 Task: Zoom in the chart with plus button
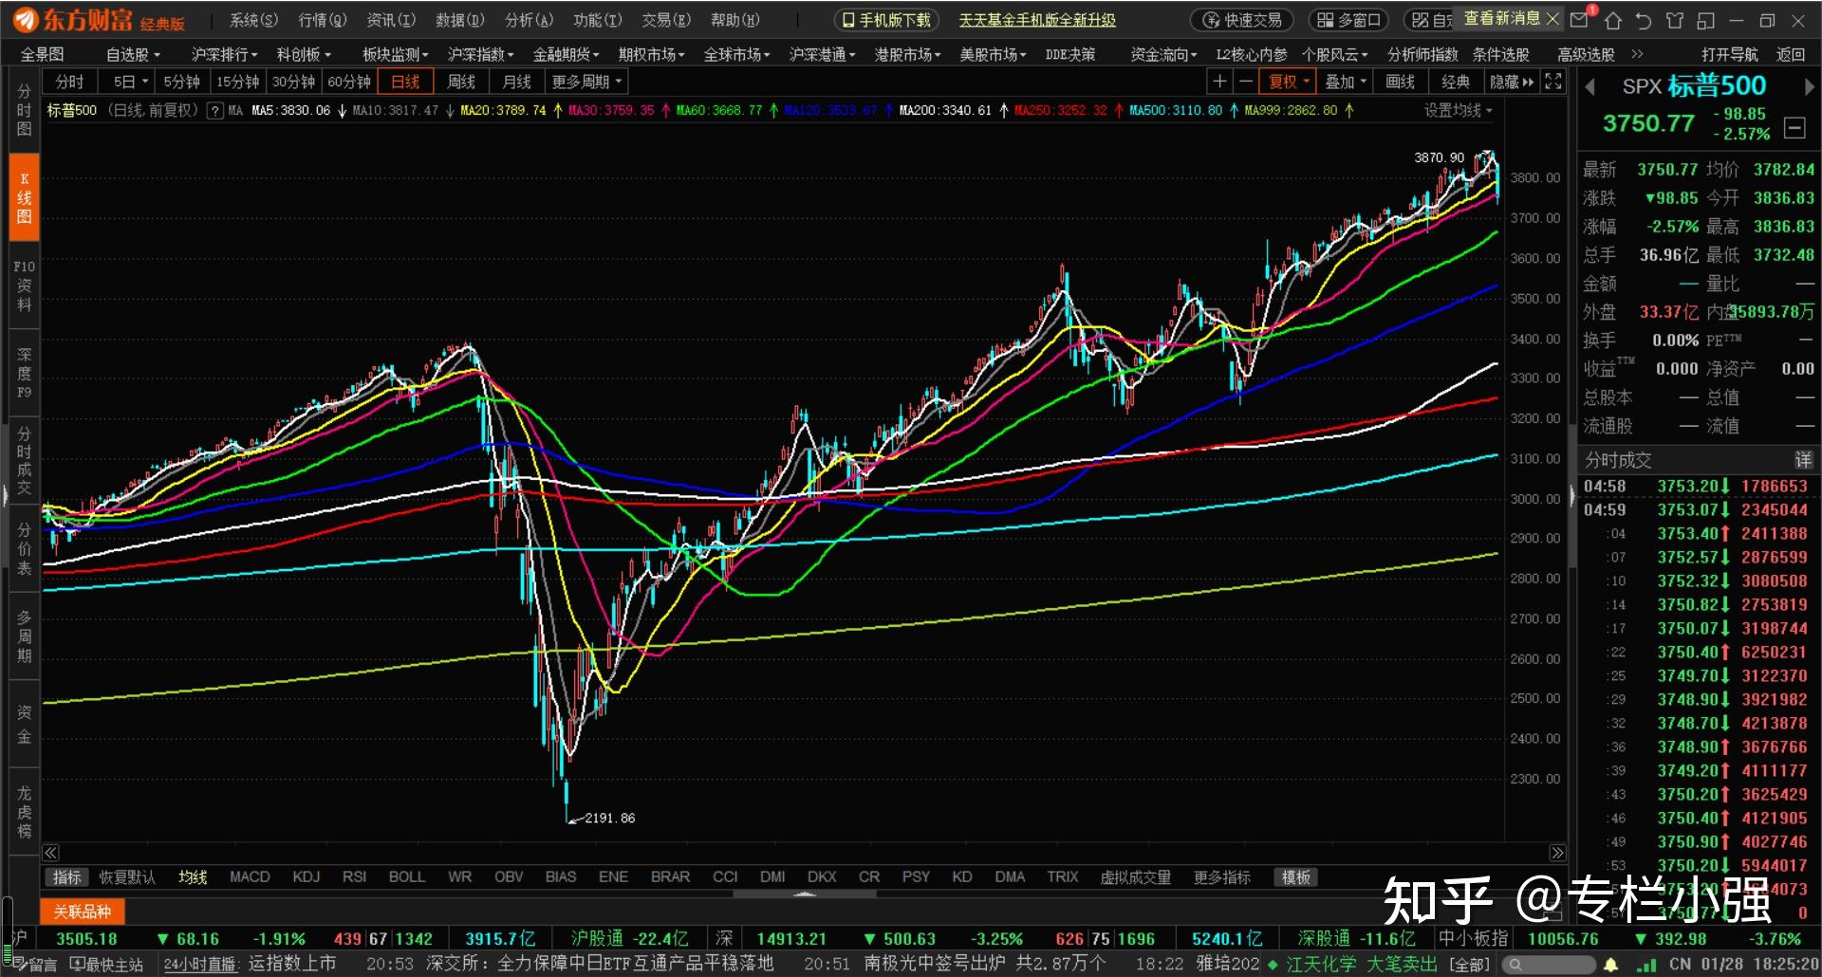click(x=1220, y=82)
